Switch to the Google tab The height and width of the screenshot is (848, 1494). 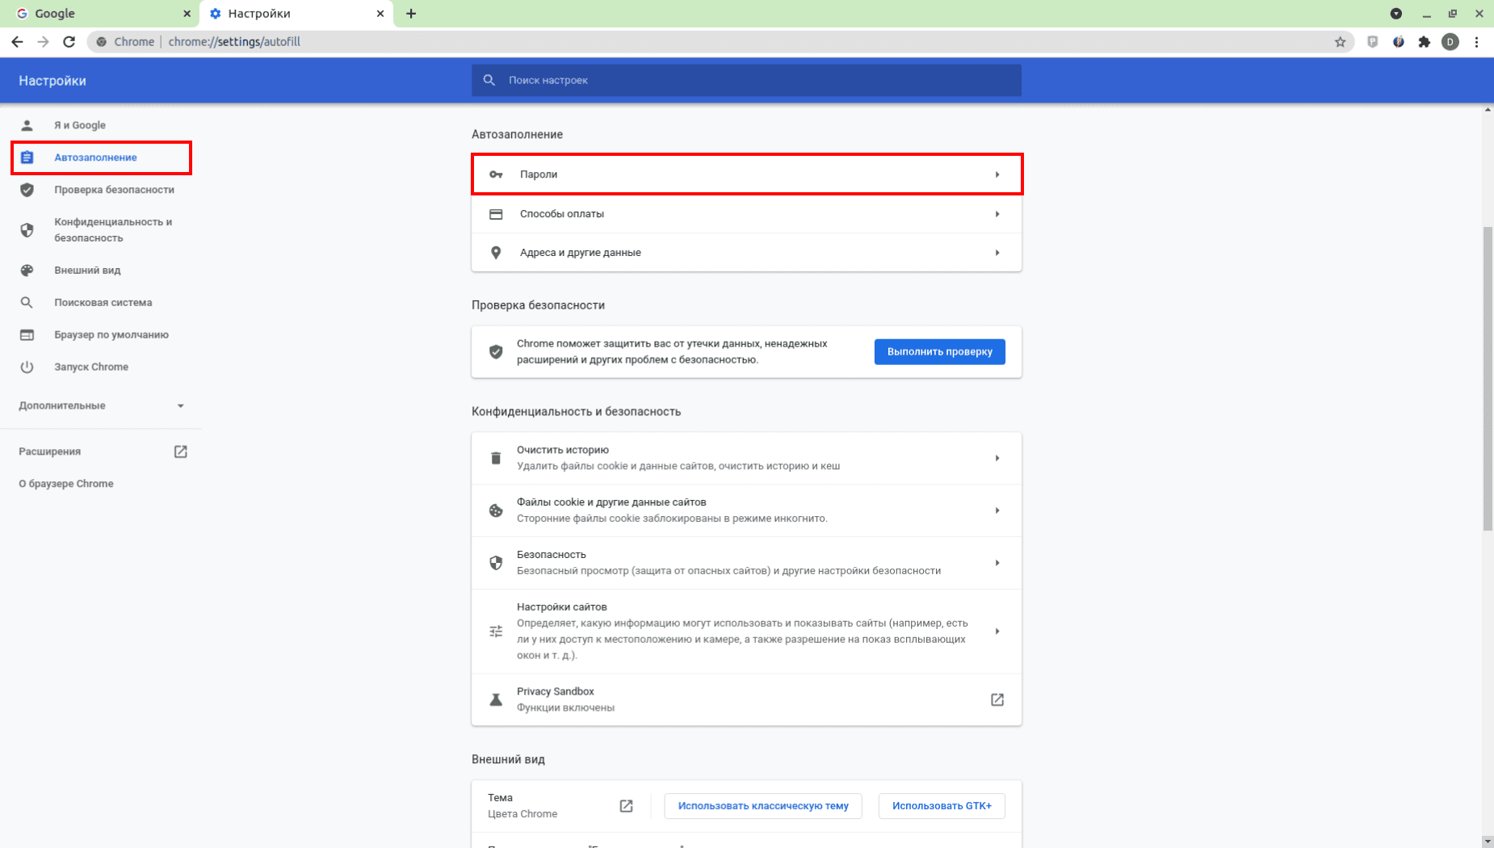tap(97, 14)
